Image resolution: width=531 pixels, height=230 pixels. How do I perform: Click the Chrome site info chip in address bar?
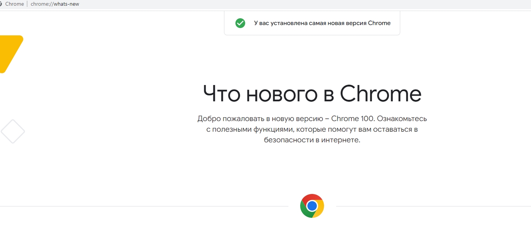[x=12, y=4]
